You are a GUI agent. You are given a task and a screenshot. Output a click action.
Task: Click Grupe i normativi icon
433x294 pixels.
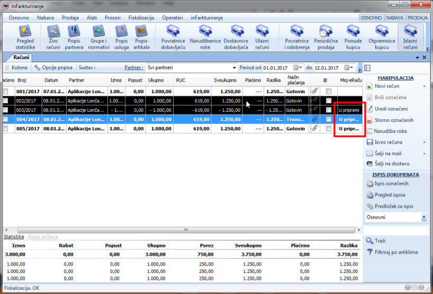[x=98, y=37]
